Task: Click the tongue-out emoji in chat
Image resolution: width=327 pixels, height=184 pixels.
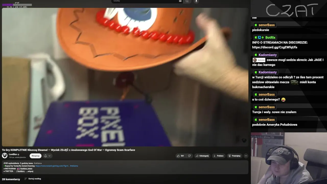Action: [283, 100]
